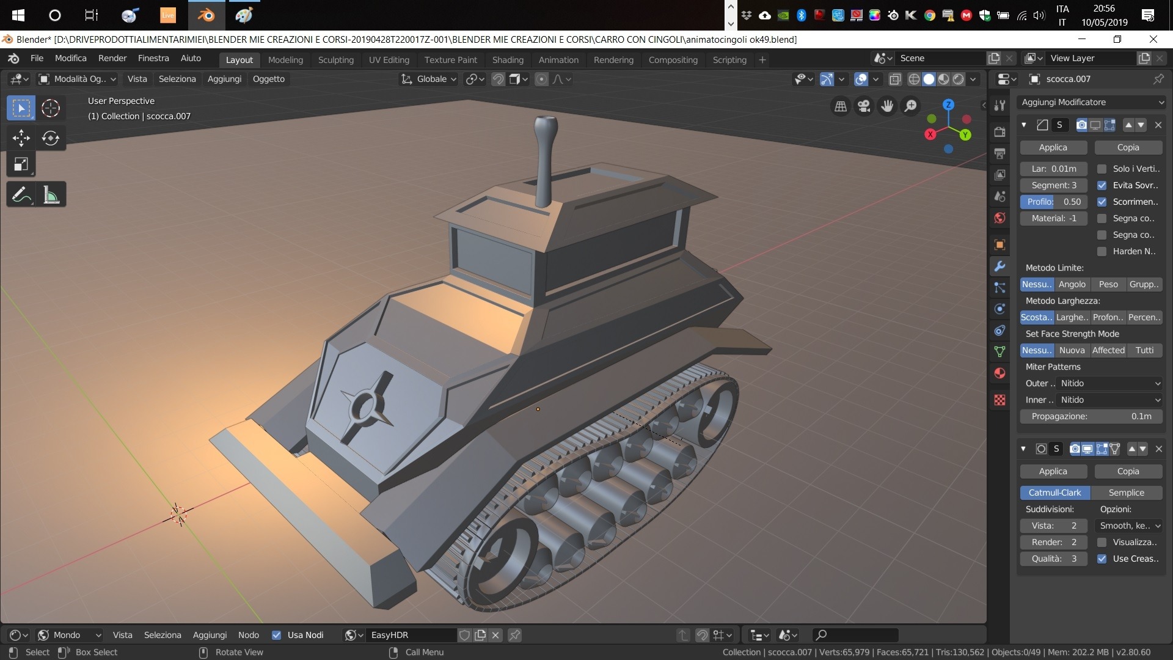Toggle Usa Nodi checkbox
Viewport: 1173px width, 660px height.
pos(276,635)
